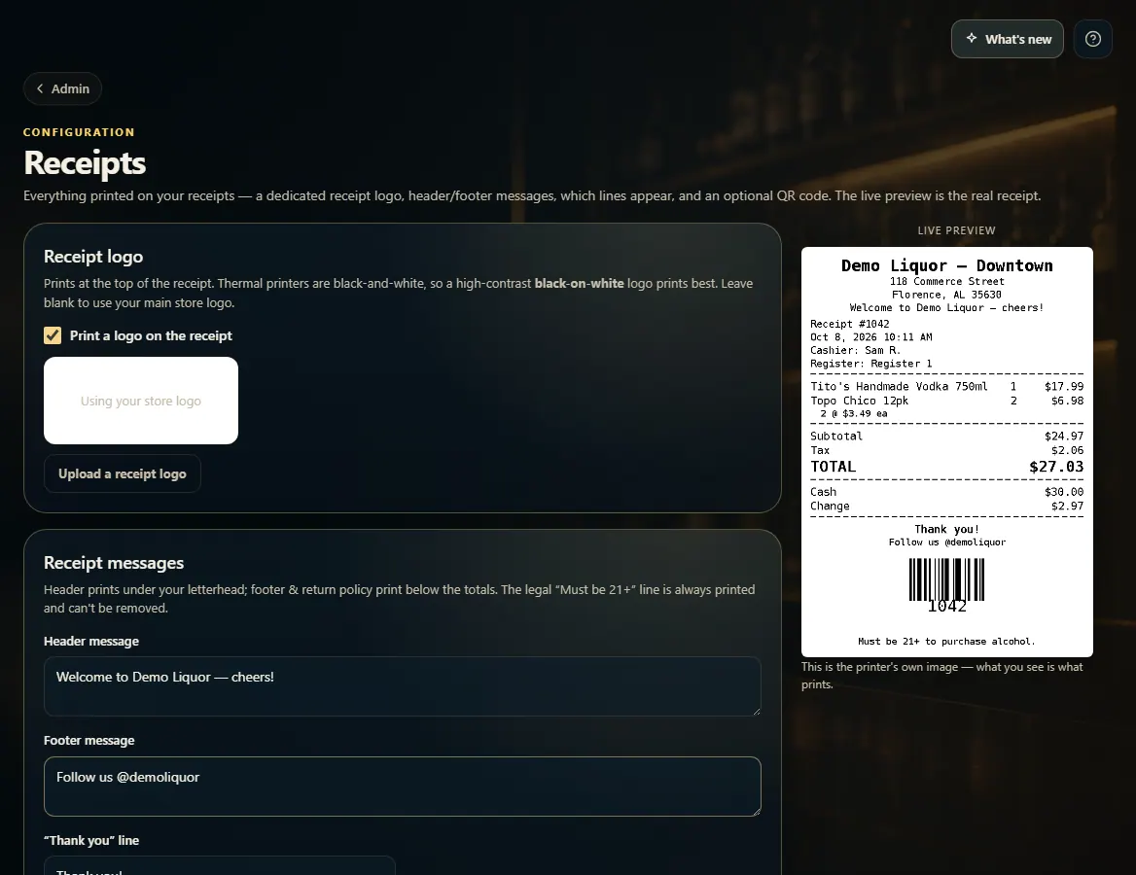Click the "Topo Chico 12pk" line item
This screenshot has width=1136, height=875.
pos(859,401)
